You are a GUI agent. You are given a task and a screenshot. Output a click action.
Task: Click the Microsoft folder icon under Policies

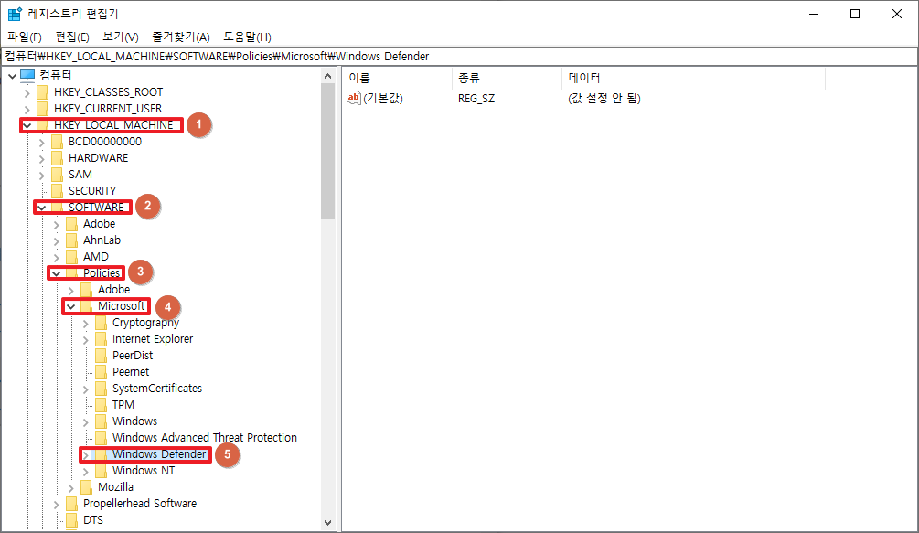coord(86,305)
